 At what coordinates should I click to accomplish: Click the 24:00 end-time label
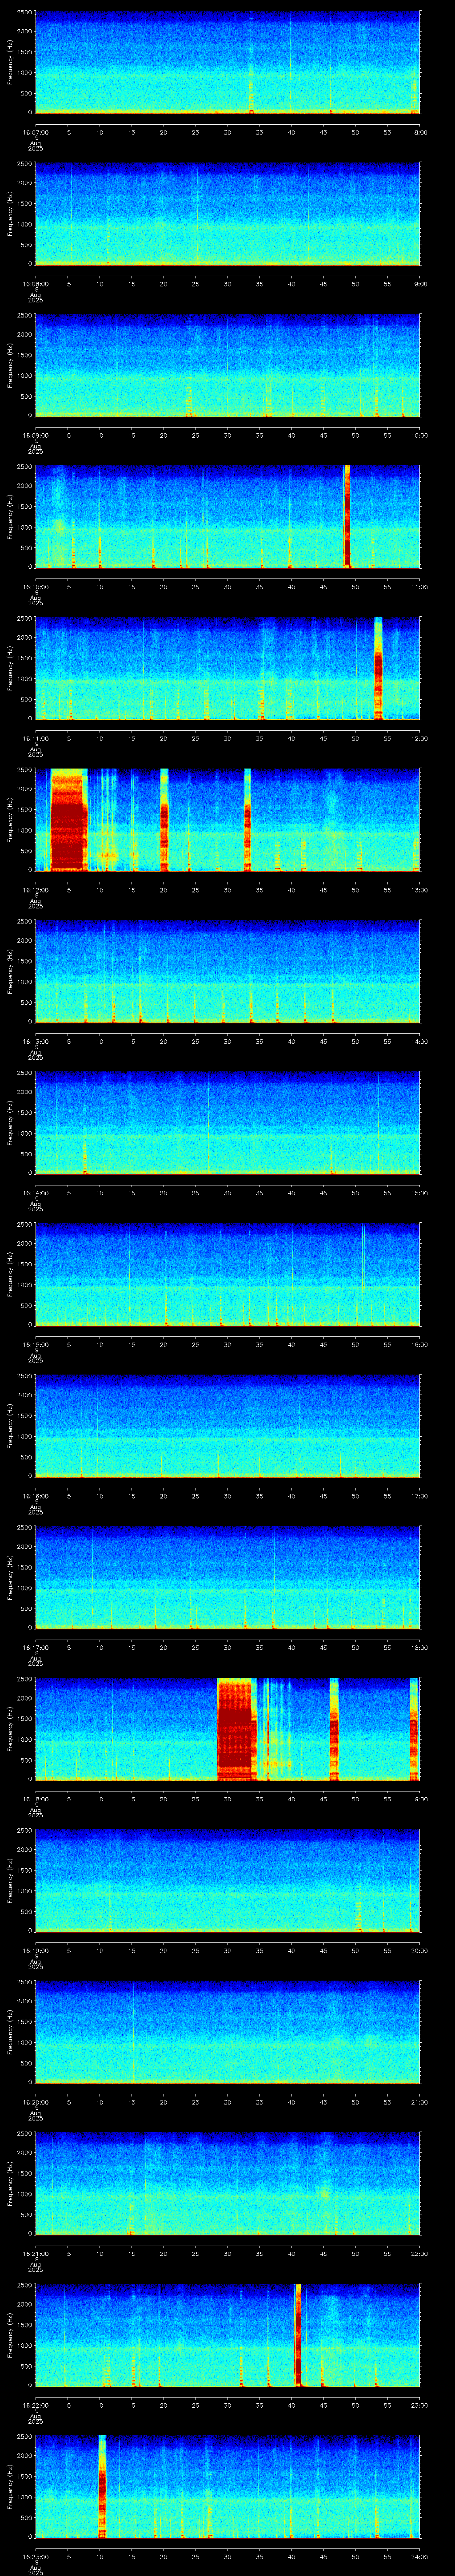[x=420, y=2556]
